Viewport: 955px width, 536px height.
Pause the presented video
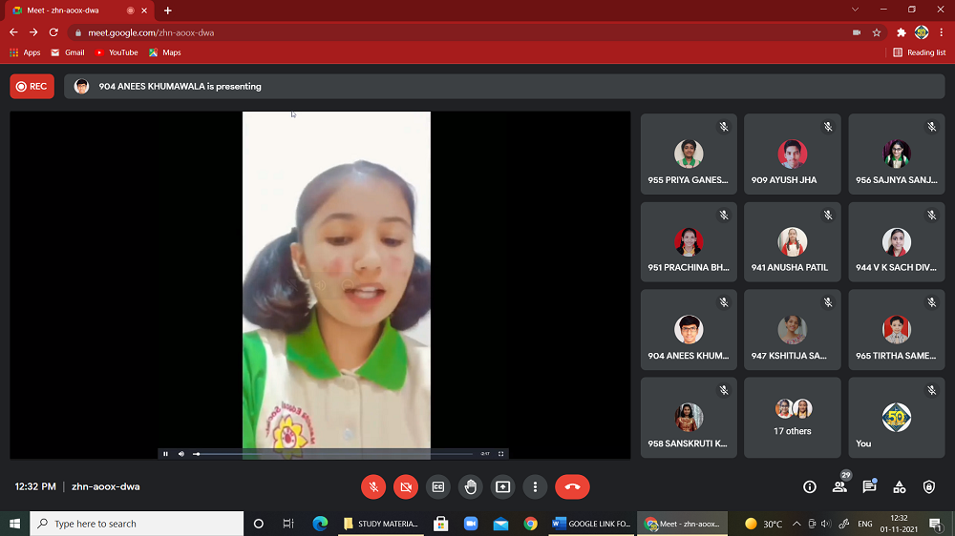(x=165, y=454)
